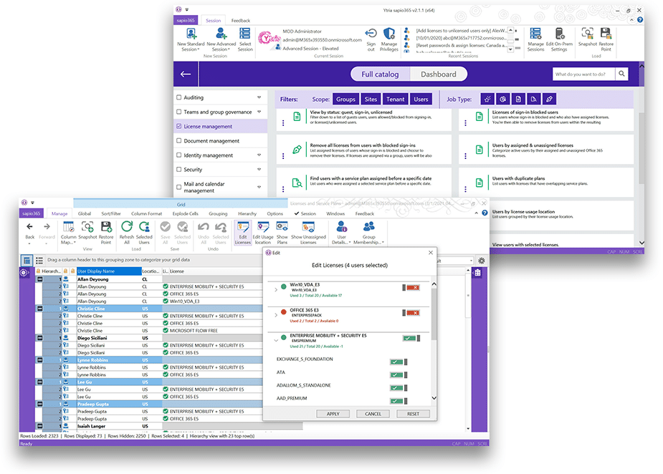The width and height of the screenshot is (663, 474).
Task: Click the search magnifier in catalog
Action: tap(621, 74)
